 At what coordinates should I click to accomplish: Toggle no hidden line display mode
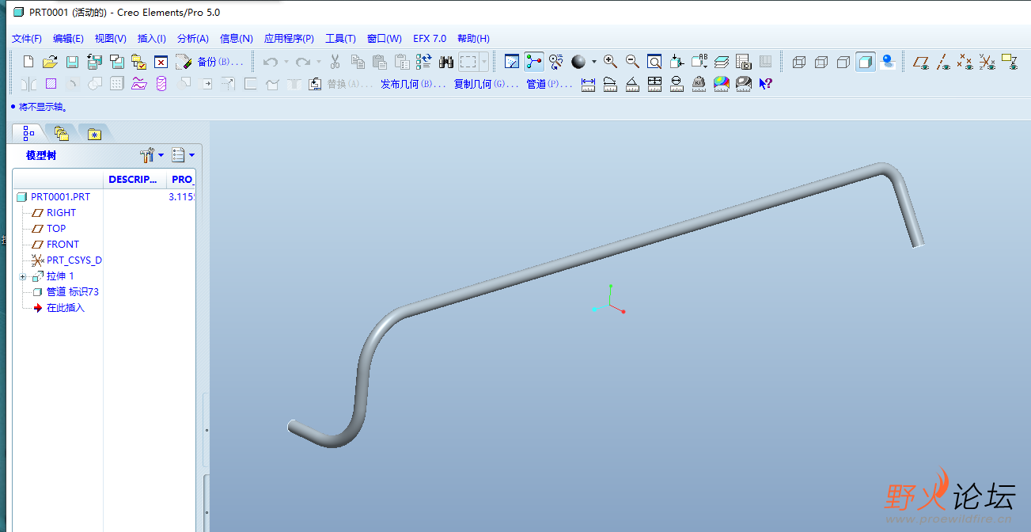(x=843, y=62)
